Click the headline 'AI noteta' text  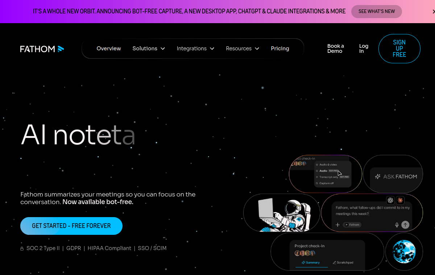[x=78, y=135]
